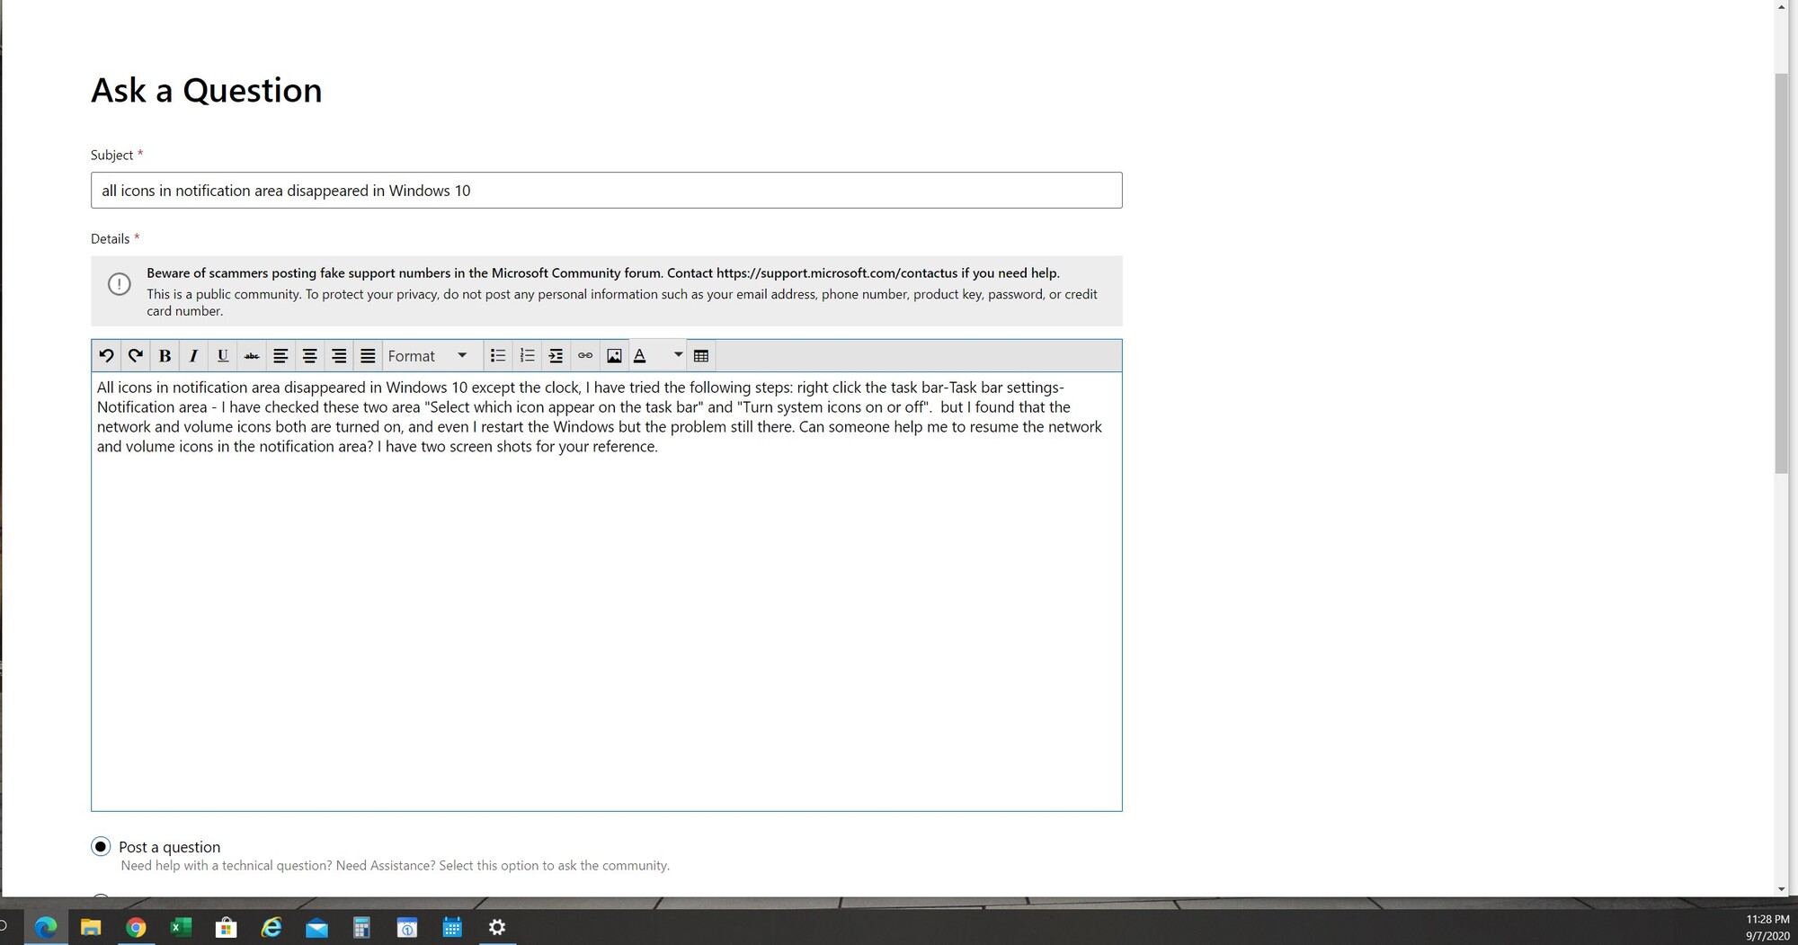1798x945 pixels.
Task: Toggle bold formatting
Action: (x=165, y=356)
